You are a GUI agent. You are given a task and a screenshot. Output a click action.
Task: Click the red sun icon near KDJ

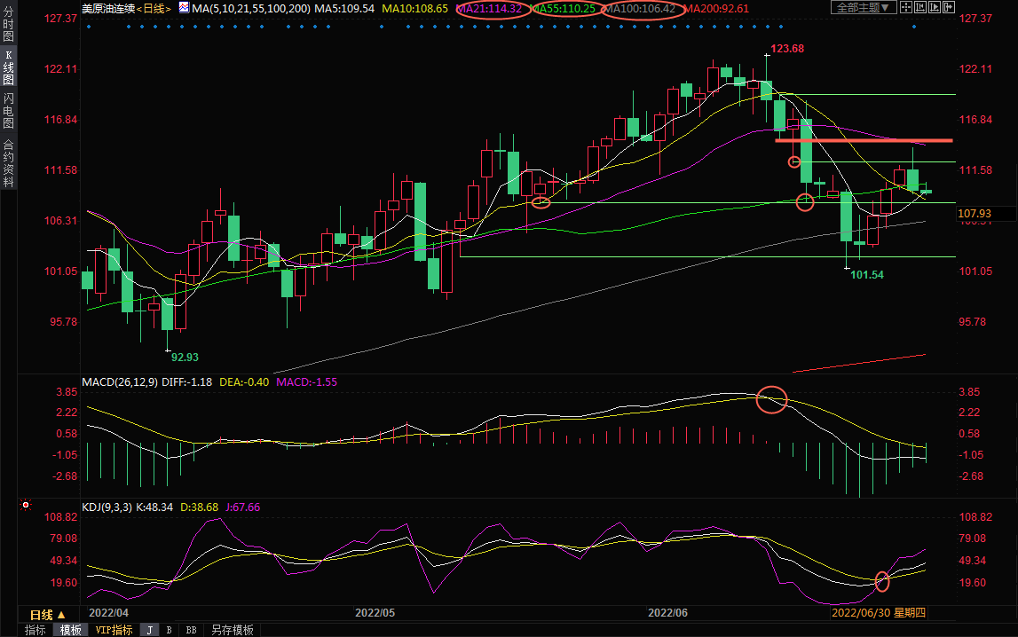tap(26, 507)
